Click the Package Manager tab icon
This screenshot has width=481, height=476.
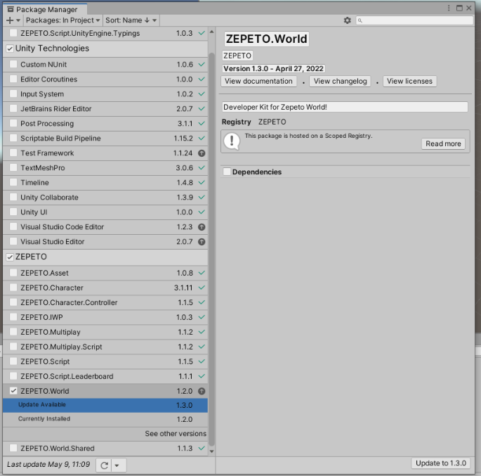11,9
